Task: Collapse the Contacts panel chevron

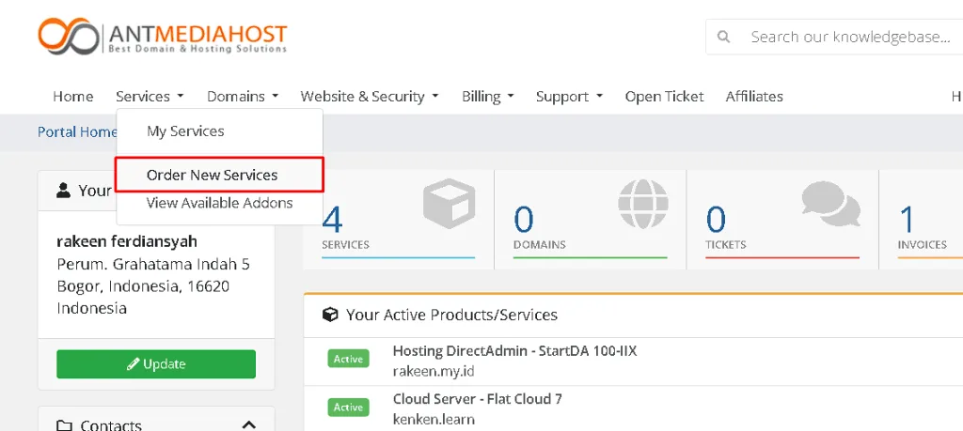Action: click(x=248, y=425)
